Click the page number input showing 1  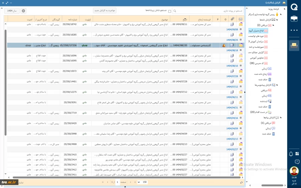pyautogui.click(x=117, y=182)
